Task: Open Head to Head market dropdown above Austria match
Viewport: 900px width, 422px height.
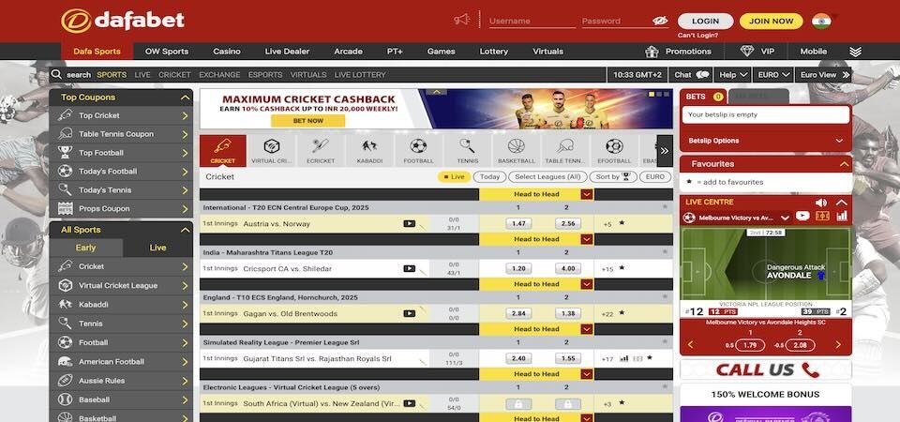Action: (587, 195)
